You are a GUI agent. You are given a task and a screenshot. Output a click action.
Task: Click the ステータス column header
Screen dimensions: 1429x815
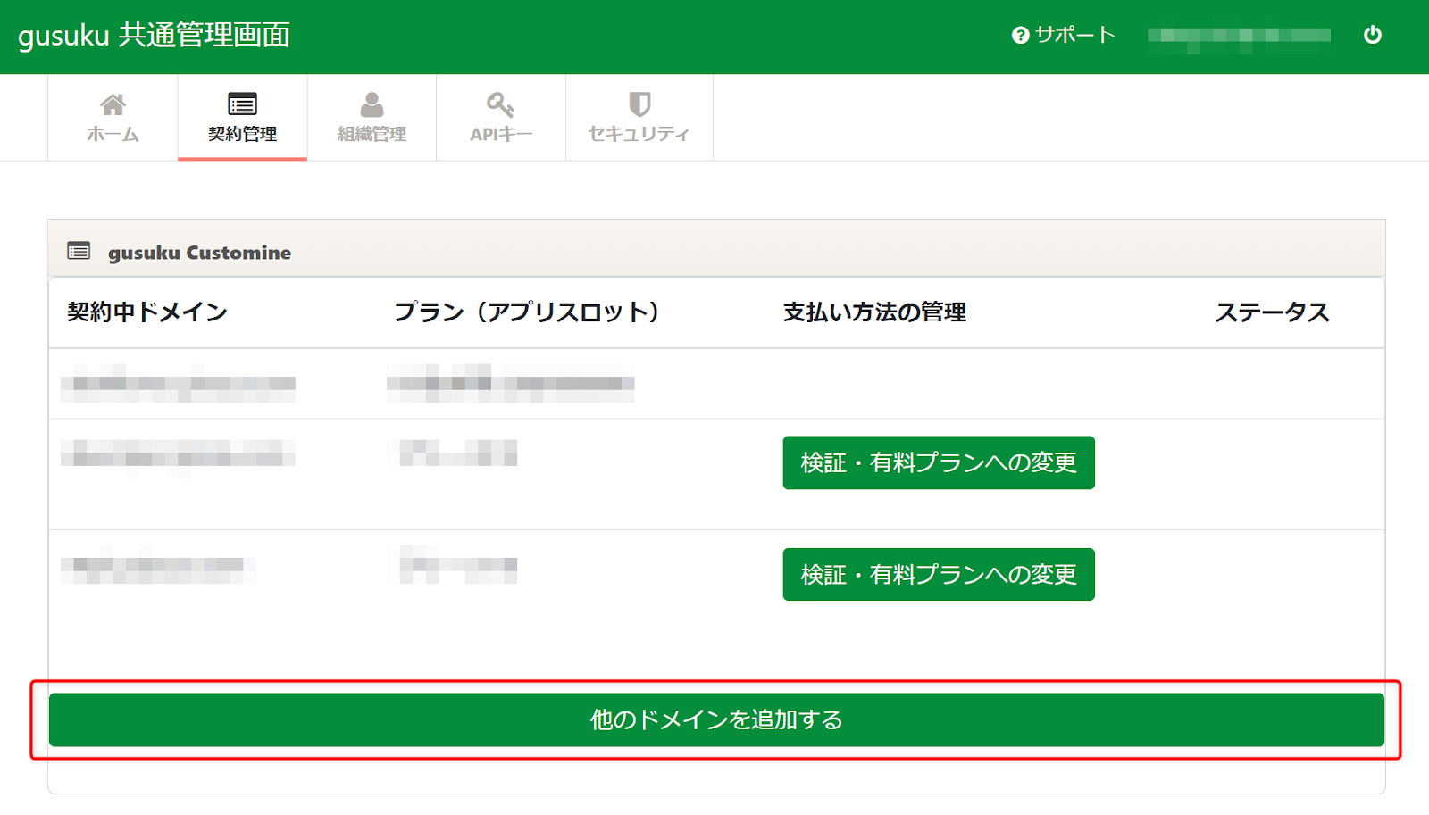pos(1272,312)
